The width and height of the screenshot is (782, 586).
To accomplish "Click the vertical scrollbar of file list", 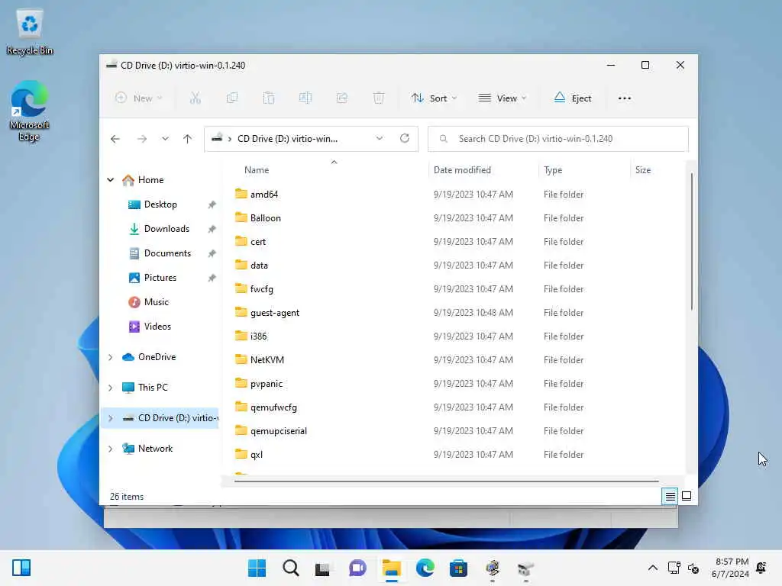I will [691, 241].
